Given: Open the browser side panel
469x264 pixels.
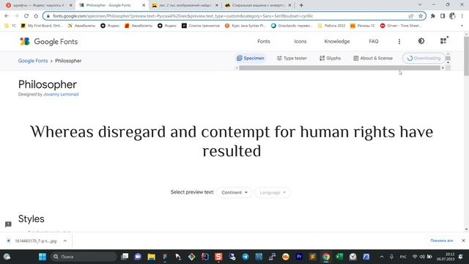Looking at the screenshot, I should [x=443, y=16].
